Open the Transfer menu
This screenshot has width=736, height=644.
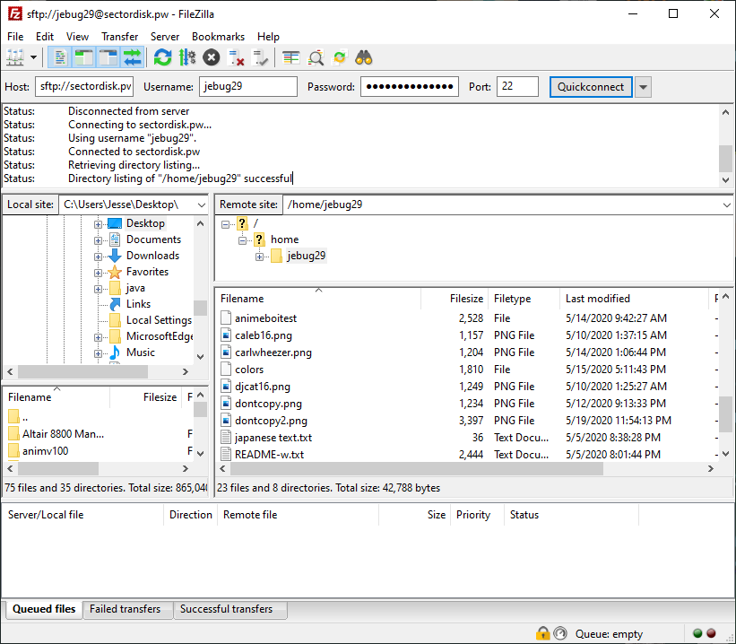tap(120, 37)
